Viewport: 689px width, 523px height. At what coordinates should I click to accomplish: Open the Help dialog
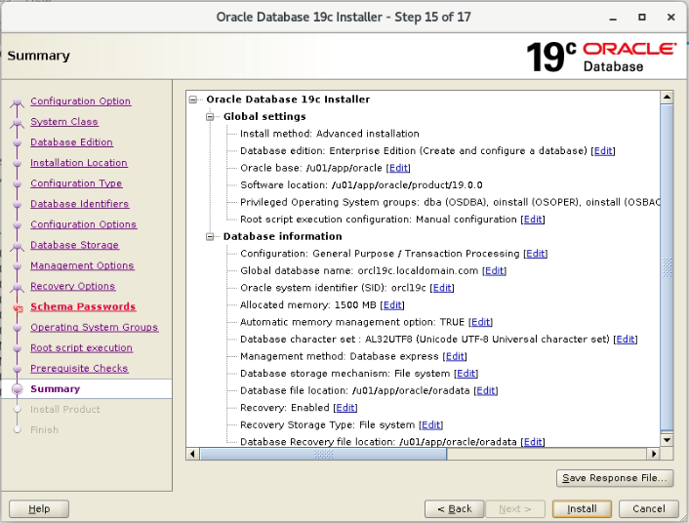39,509
